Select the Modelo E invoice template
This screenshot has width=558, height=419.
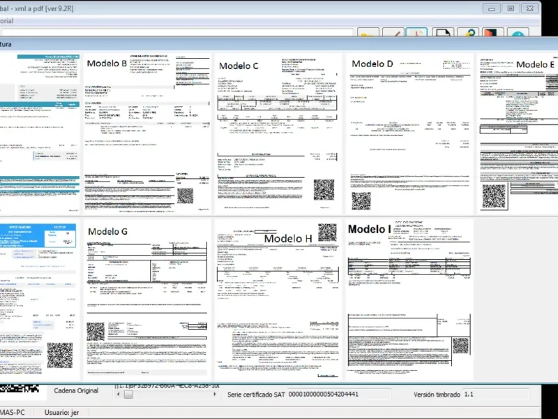coord(518,134)
